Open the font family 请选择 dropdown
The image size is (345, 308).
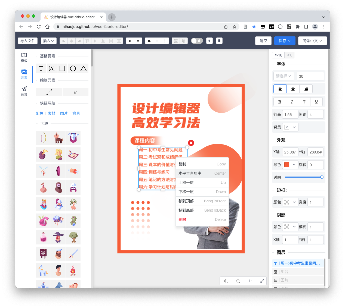coord(283,76)
